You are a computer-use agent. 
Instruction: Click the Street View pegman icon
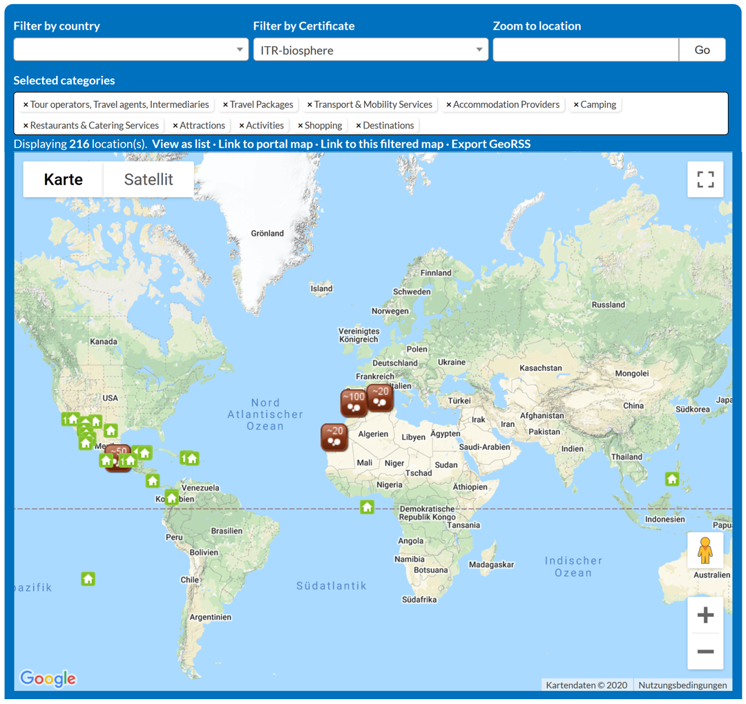tap(705, 551)
